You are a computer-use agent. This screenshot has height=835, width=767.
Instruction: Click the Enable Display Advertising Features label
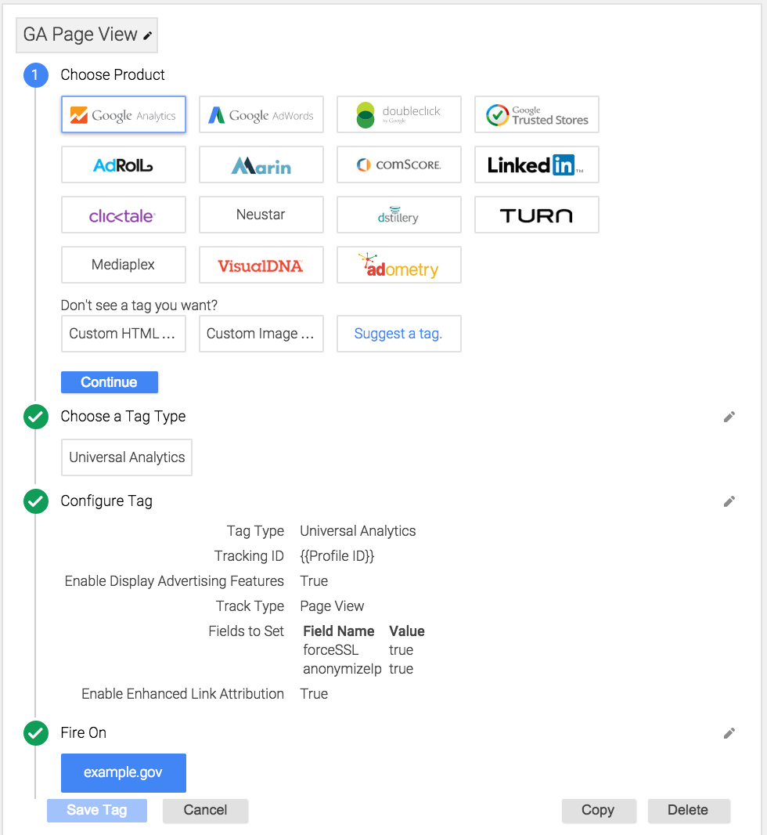(x=175, y=581)
